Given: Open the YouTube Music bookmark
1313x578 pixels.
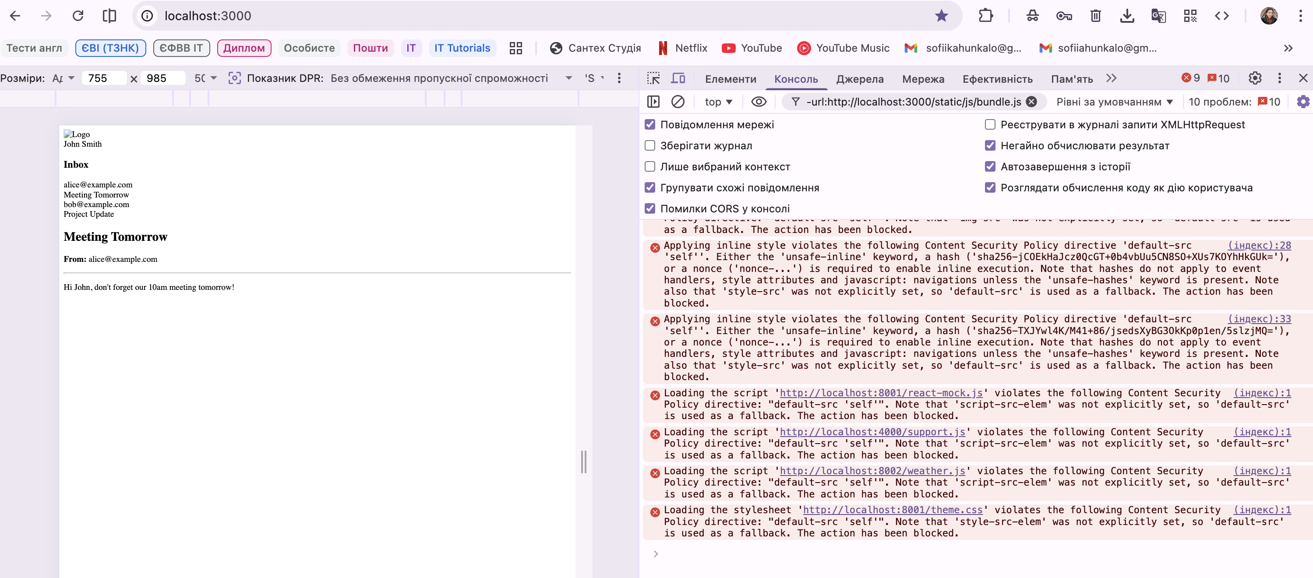Looking at the screenshot, I should [844, 48].
